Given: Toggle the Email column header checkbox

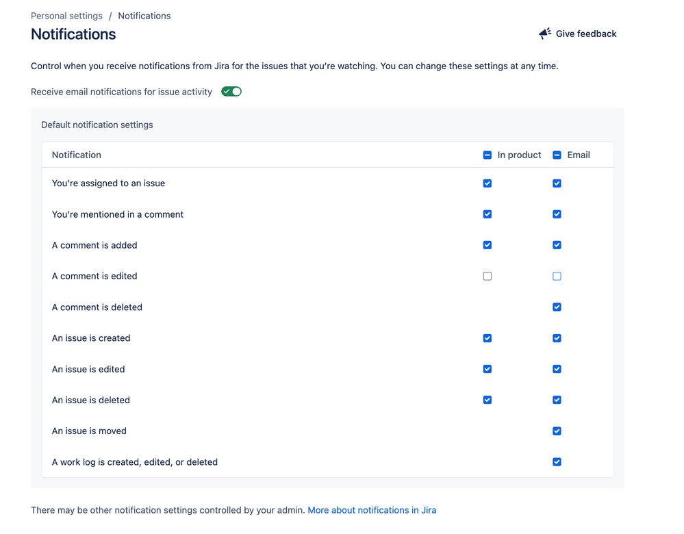Looking at the screenshot, I should tap(557, 155).
